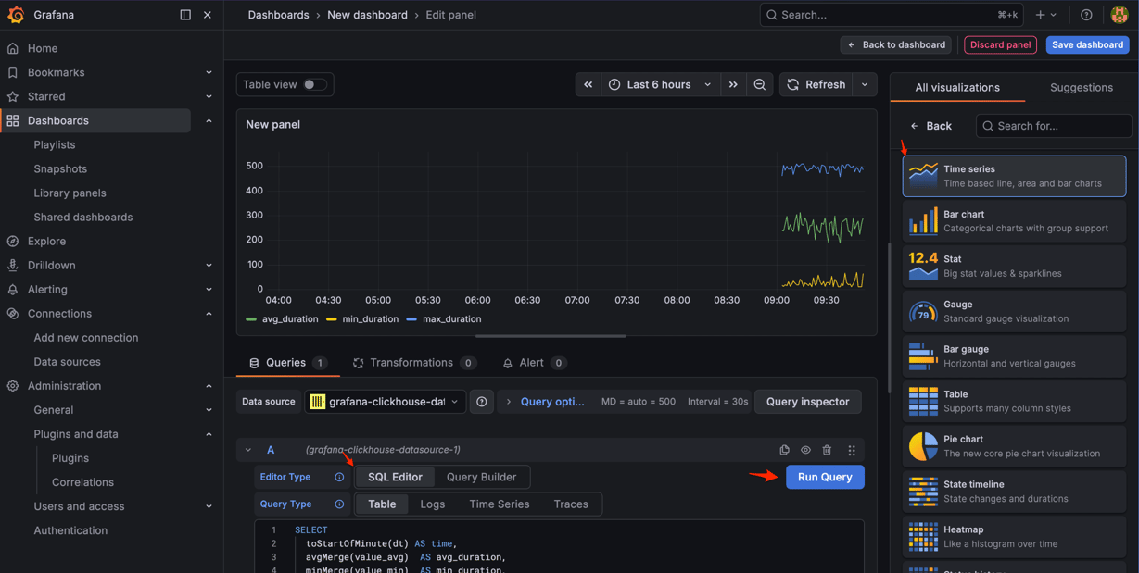This screenshot has height=573, width=1139.
Task: Focus the visualization Search for field
Action: (x=1054, y=126)
